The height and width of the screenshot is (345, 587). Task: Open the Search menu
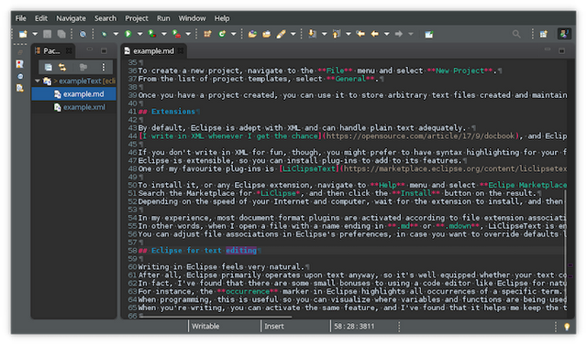(105, 18)
